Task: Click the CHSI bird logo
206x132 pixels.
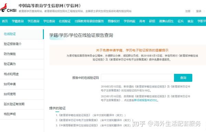Action: pyautogui.click(x=8, y=8)
